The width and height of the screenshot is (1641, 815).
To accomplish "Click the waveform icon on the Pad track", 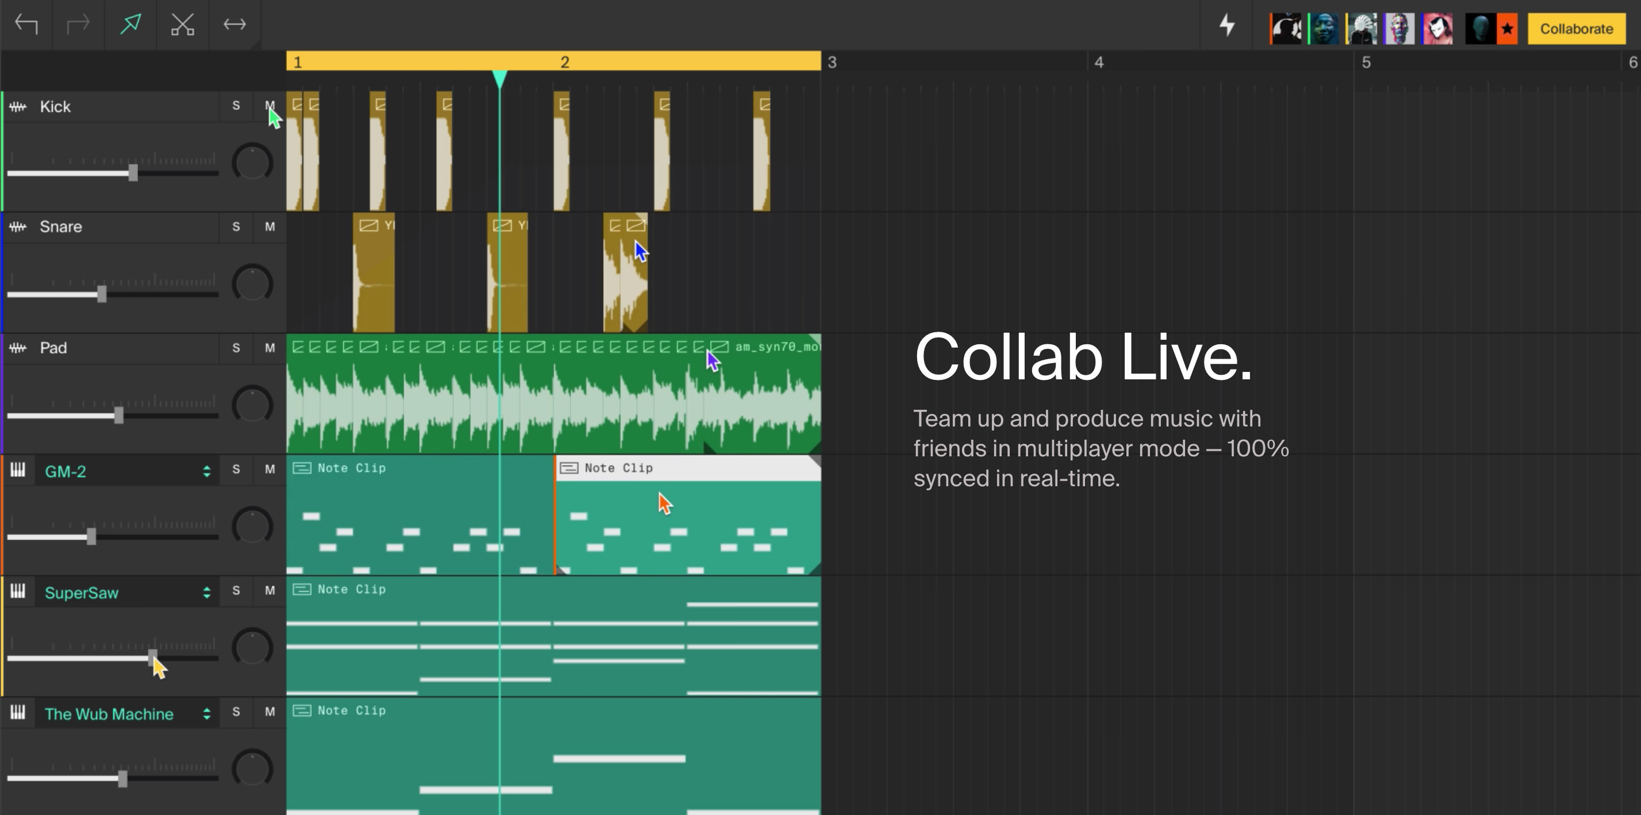I will tap(18, 348).
